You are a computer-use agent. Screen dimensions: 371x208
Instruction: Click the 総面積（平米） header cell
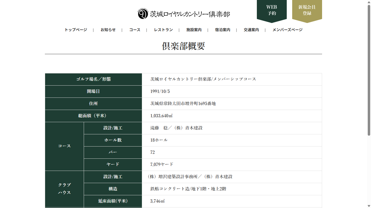pyautogui.click(x=93, y=116)
